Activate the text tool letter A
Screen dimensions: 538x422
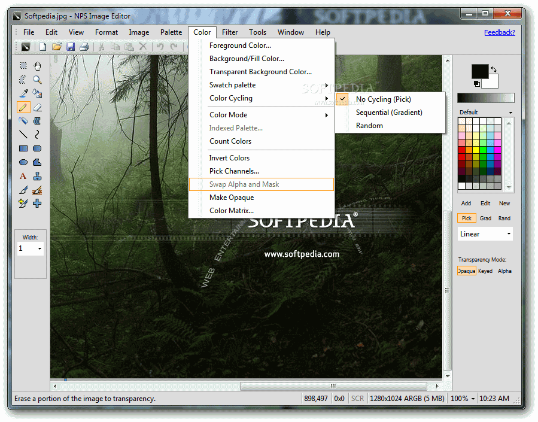click(x=23, y=176)
